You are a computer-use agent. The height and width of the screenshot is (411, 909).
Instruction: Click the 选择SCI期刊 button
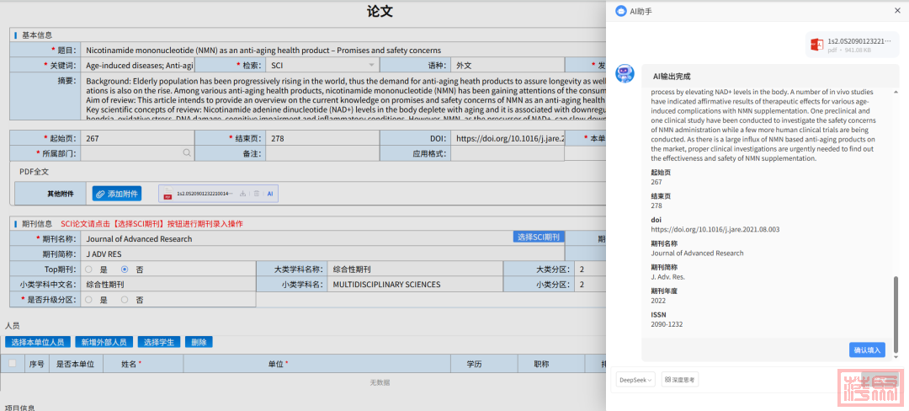(538, 238)
